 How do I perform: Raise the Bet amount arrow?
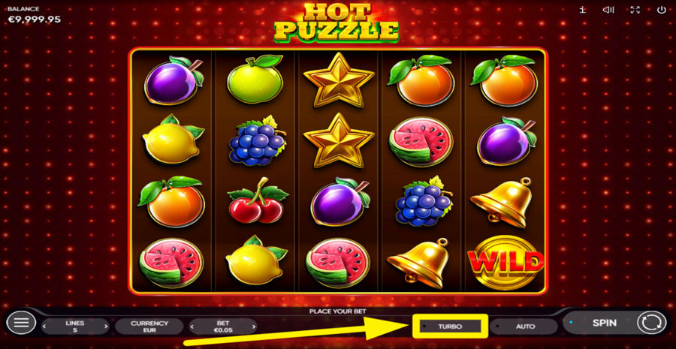(254, 326)
